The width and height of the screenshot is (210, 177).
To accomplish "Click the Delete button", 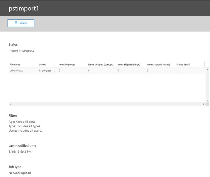I will tap(21, 23).
